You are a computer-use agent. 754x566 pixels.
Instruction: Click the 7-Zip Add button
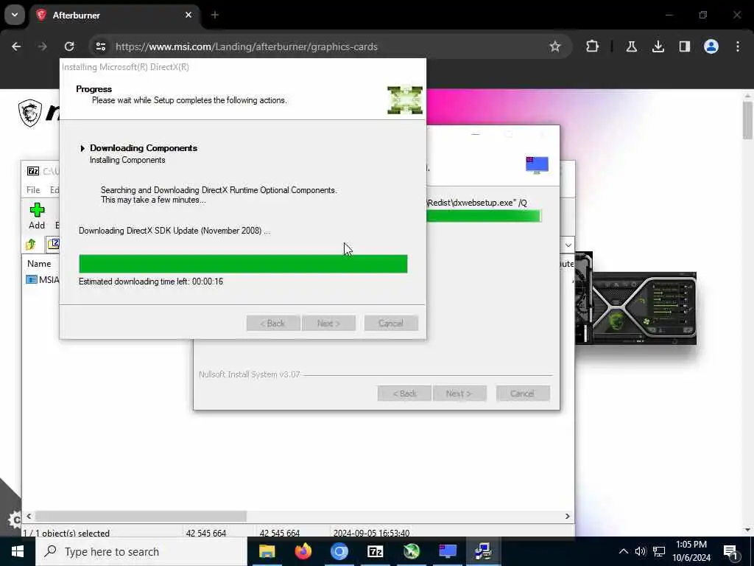click(x=37, y=216)
